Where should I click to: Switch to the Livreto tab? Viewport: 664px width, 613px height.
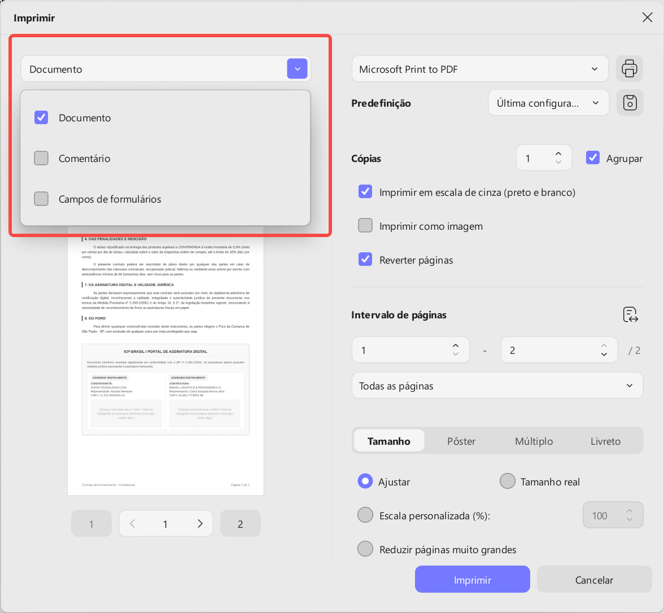point(605,441)
